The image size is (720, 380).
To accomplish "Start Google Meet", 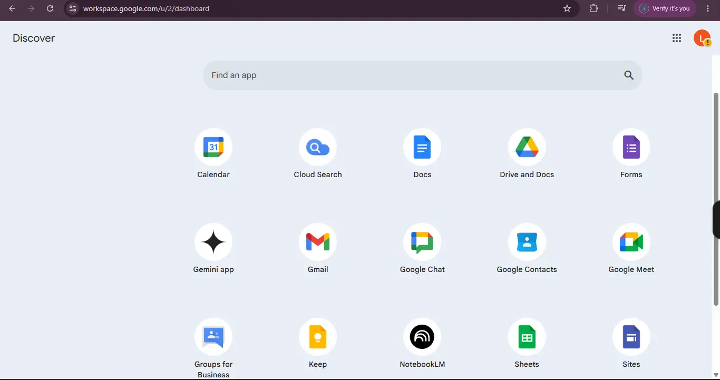I will [631, 242].
